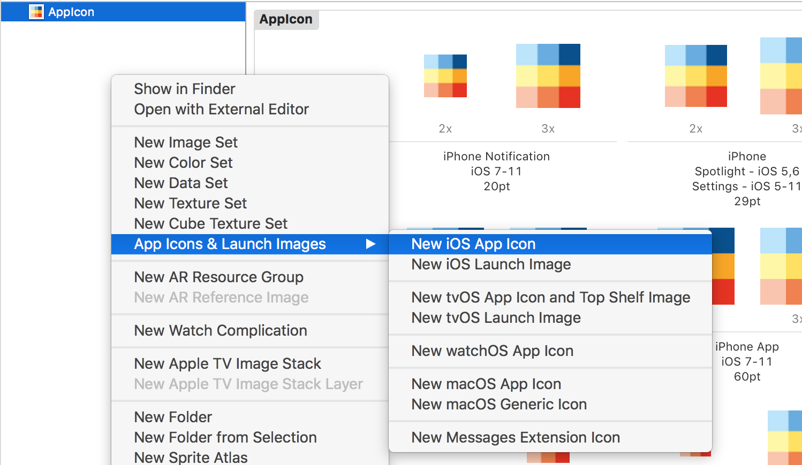
Task: Create a New Watch Complication
Action: pos(220,330)
